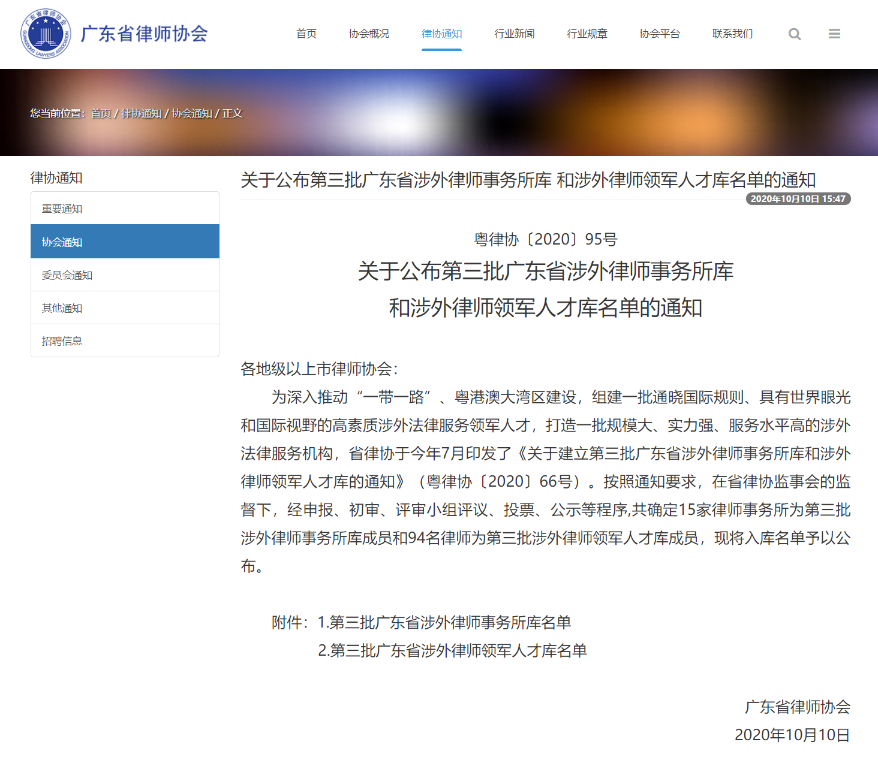This screenshot has width=878, height=760.
Task: Open 协会概况 navigation menu item
Action: coord(369,34)
